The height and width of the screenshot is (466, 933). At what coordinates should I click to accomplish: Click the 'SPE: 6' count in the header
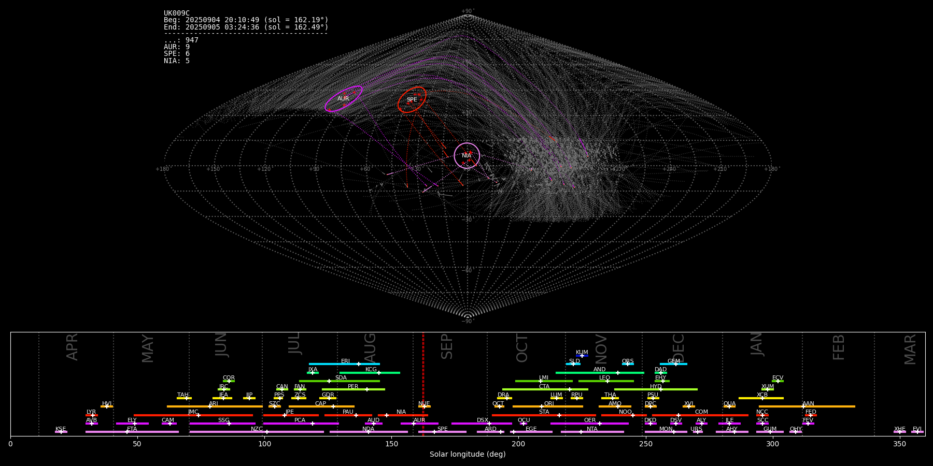[177, 54]
